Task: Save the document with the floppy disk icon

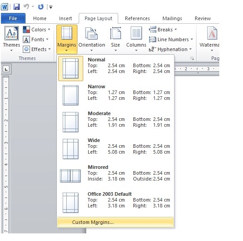Action: 17,7
